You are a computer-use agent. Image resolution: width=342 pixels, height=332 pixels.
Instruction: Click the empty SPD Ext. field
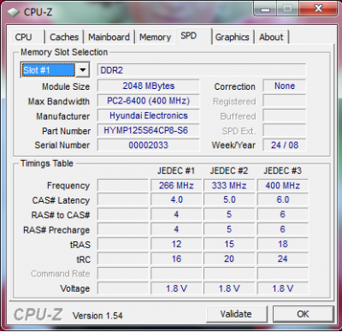click(x=284, y=130)
